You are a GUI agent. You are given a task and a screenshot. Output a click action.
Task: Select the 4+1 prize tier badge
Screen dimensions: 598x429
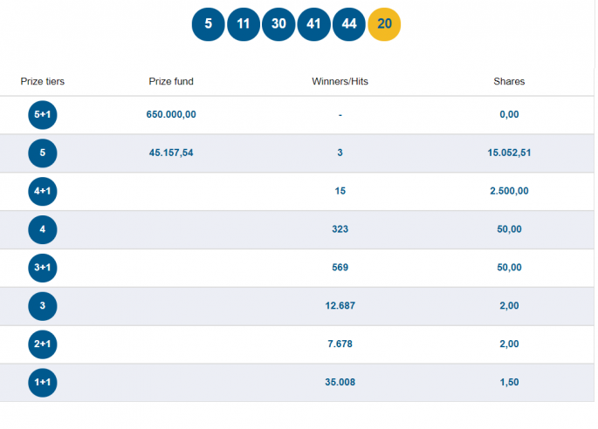pos(43,192)
